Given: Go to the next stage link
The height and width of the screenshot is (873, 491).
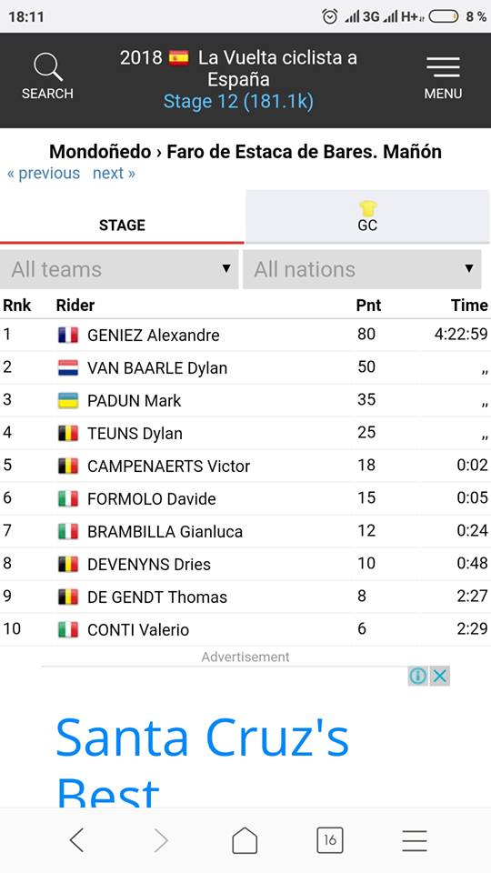Looking at the screenshot, I should coord(114,173).
